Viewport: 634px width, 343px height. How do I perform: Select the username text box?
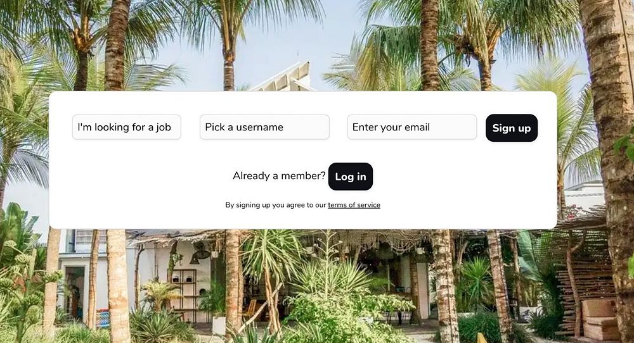264,127
